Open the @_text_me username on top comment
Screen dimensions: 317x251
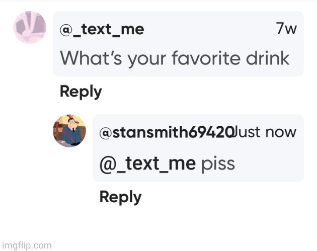102,30
